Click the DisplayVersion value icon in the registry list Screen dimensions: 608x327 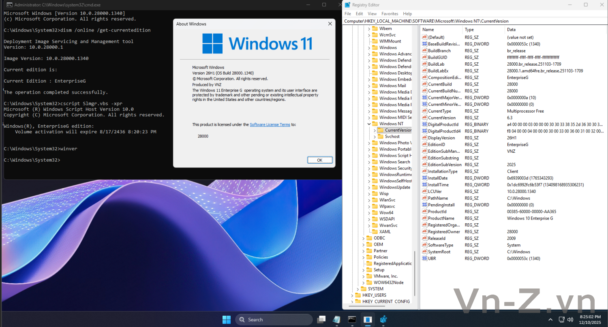[424, 138]
